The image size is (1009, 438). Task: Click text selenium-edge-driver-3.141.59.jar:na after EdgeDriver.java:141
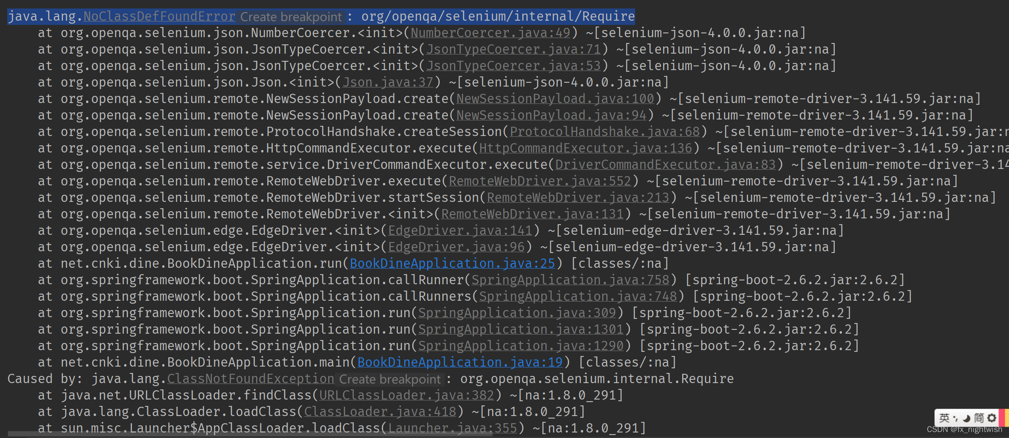699,230
